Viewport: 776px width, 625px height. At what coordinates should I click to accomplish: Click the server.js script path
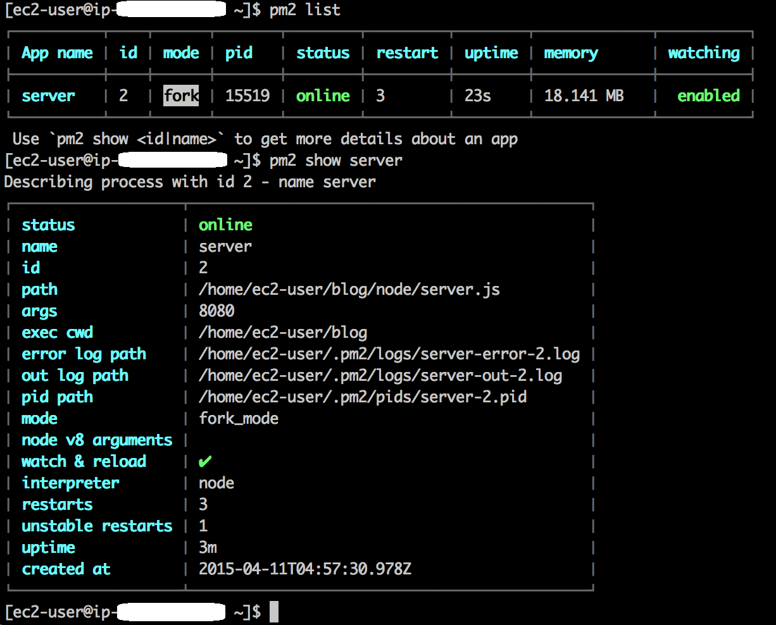[349, 290]
